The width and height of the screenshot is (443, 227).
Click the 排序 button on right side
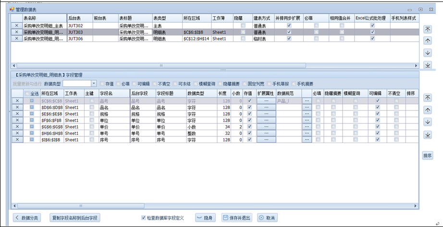coord(427,155)
